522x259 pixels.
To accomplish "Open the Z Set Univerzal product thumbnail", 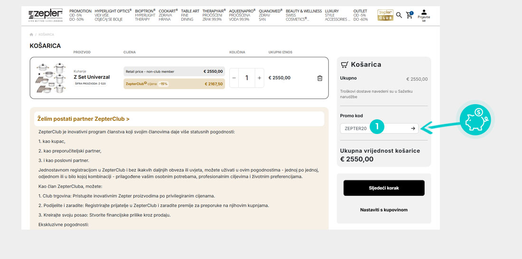I will pos(51,78).
